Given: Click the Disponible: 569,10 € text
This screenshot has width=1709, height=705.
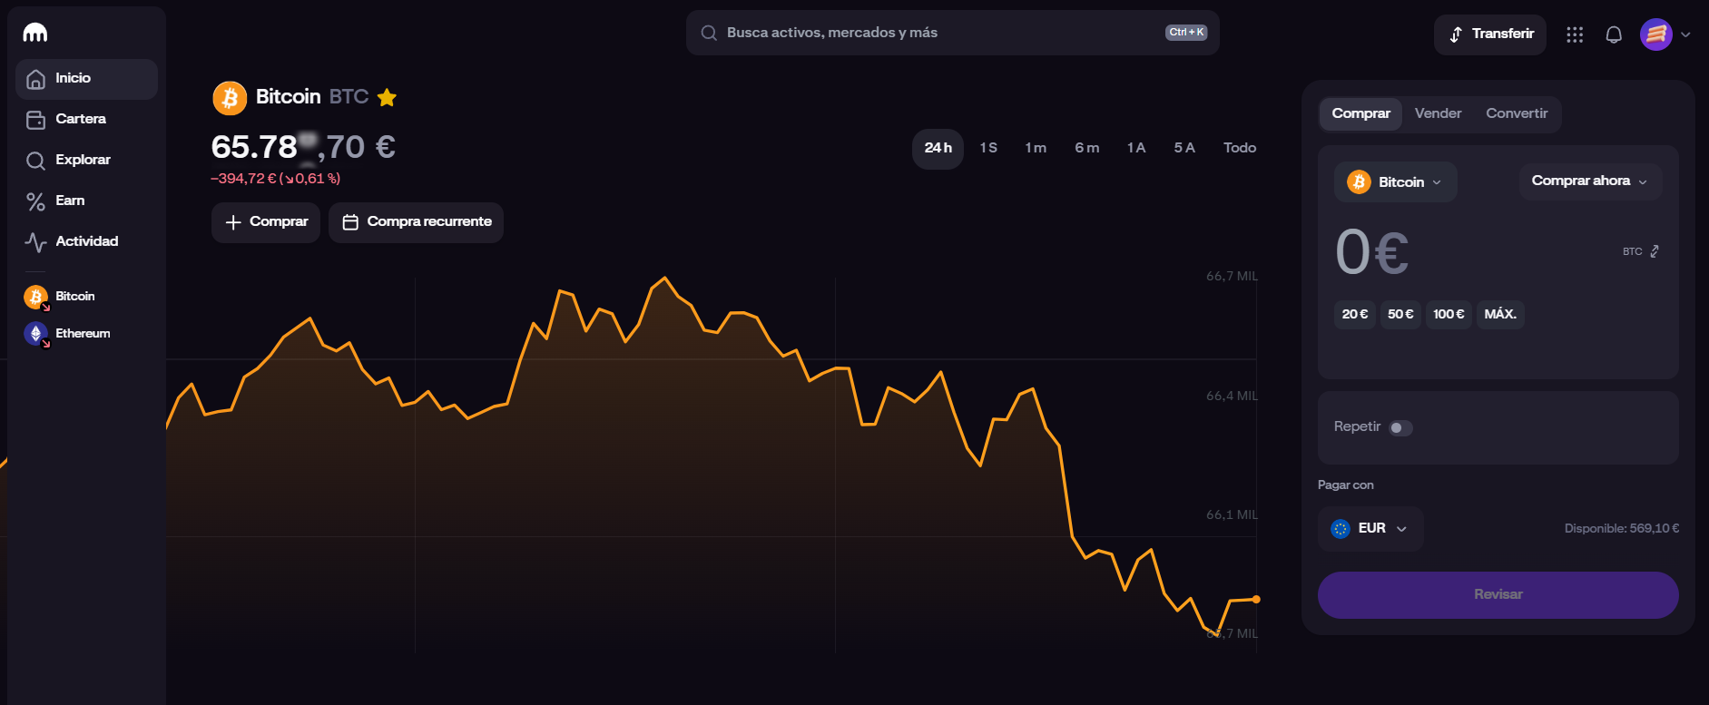Looking at the screenshot, I should point(1621,528).
